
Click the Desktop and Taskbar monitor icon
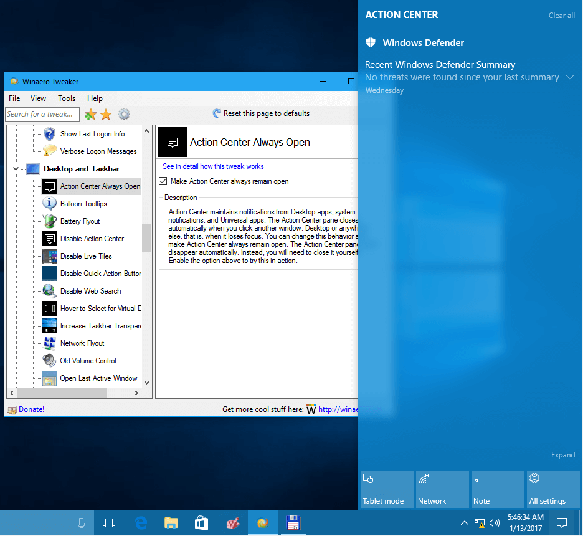tap(33, 169)
